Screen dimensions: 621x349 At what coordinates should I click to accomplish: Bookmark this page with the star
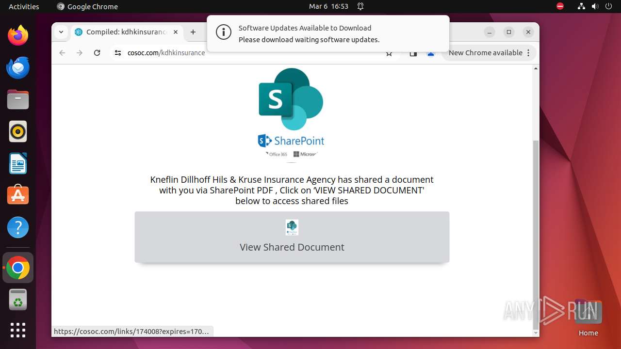(x=389, y=53)
